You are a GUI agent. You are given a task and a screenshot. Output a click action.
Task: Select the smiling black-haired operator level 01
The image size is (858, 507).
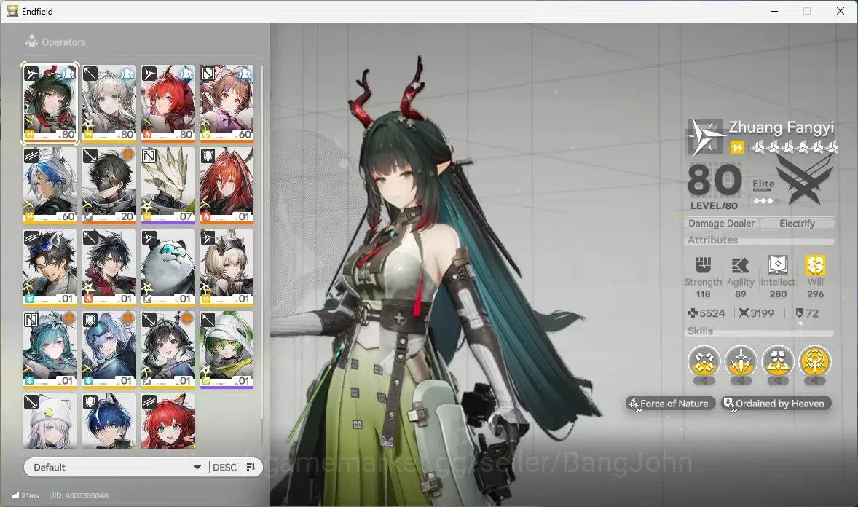(168, 350)
